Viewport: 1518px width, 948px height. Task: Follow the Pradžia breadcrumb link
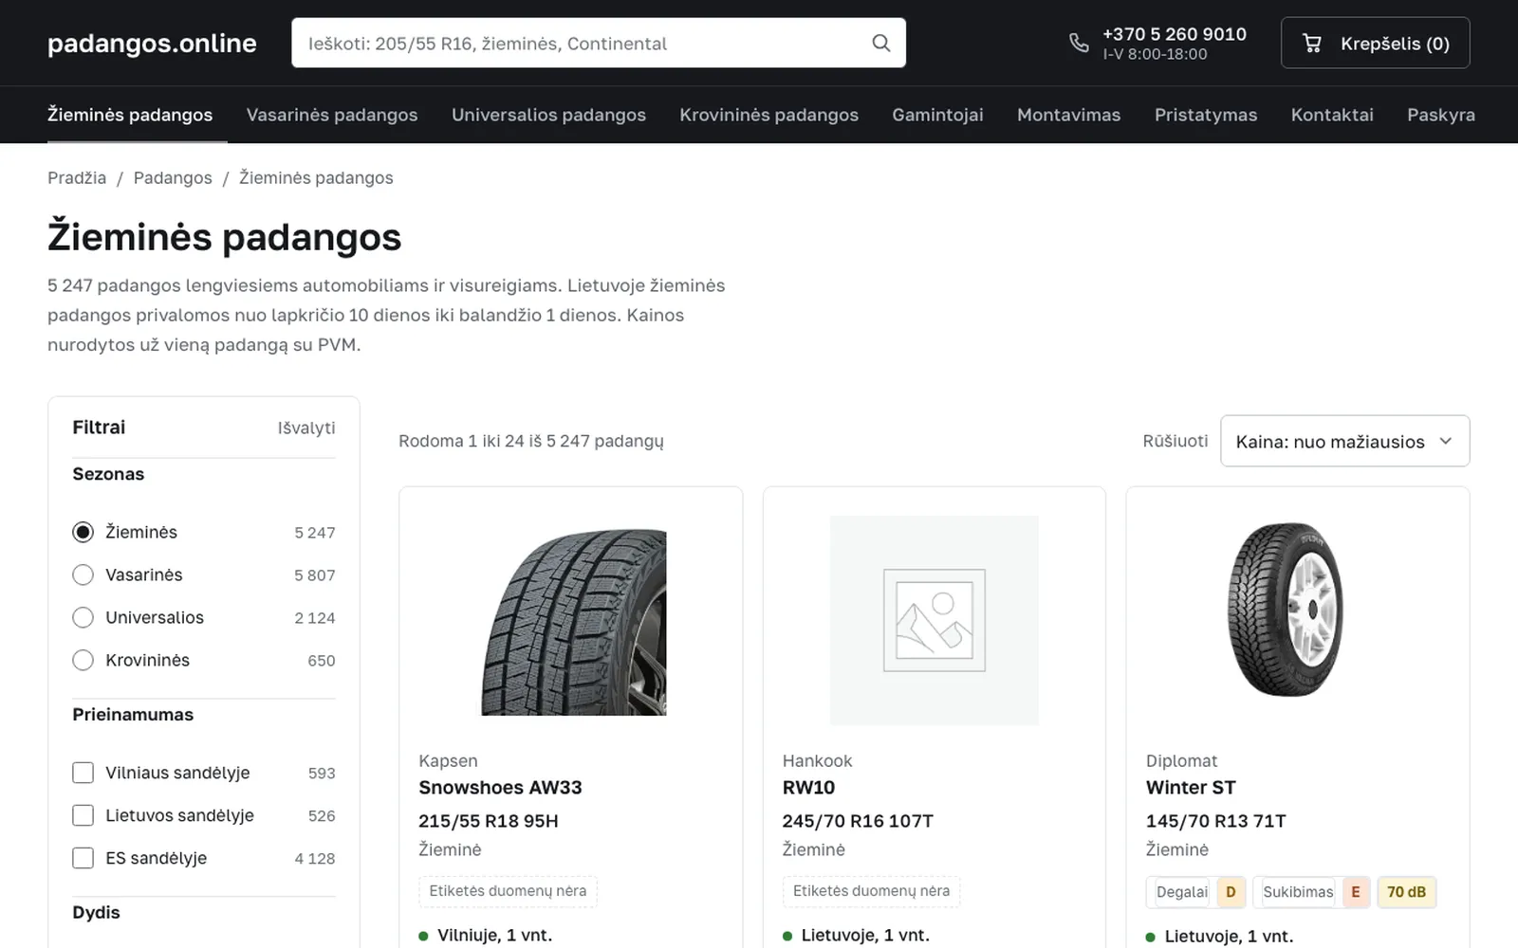77,177
